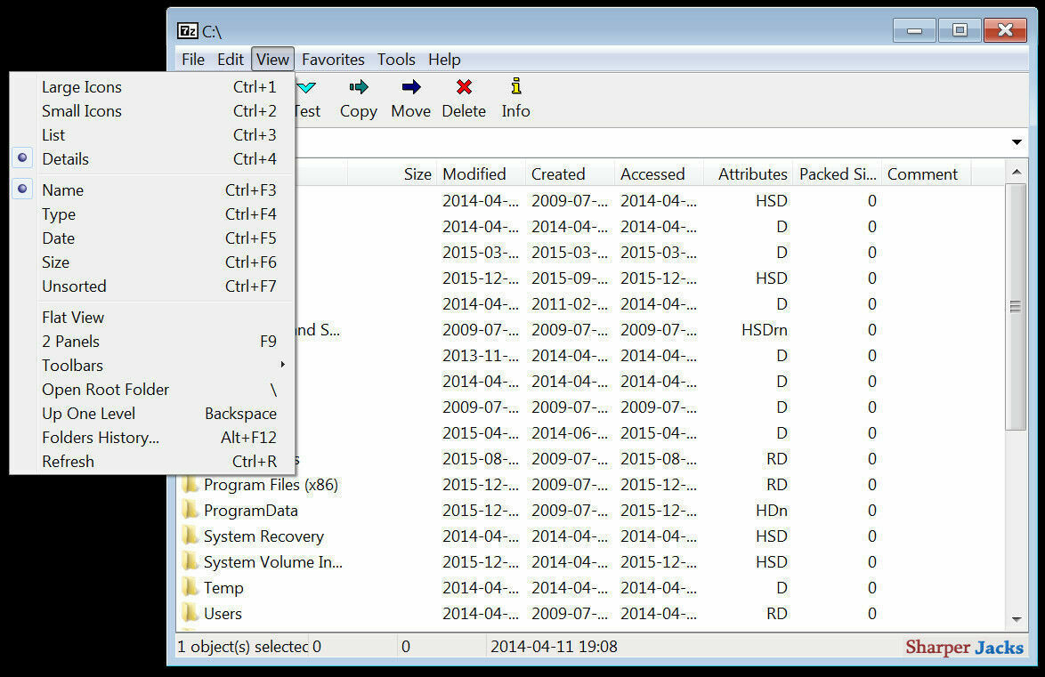Sort by the Accessed column header

click(659, 173)
